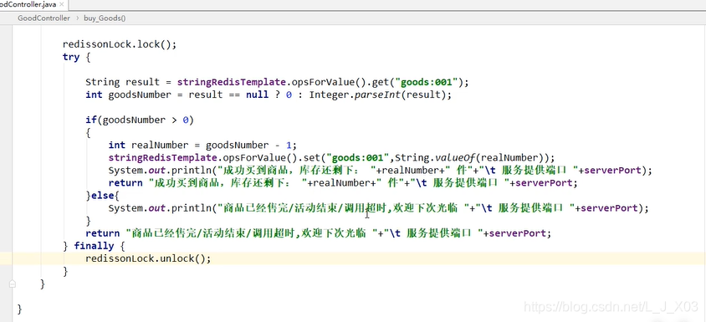706x322 pixels.
Task: Click the String result variable declaration
Action: tap(122, 83)
